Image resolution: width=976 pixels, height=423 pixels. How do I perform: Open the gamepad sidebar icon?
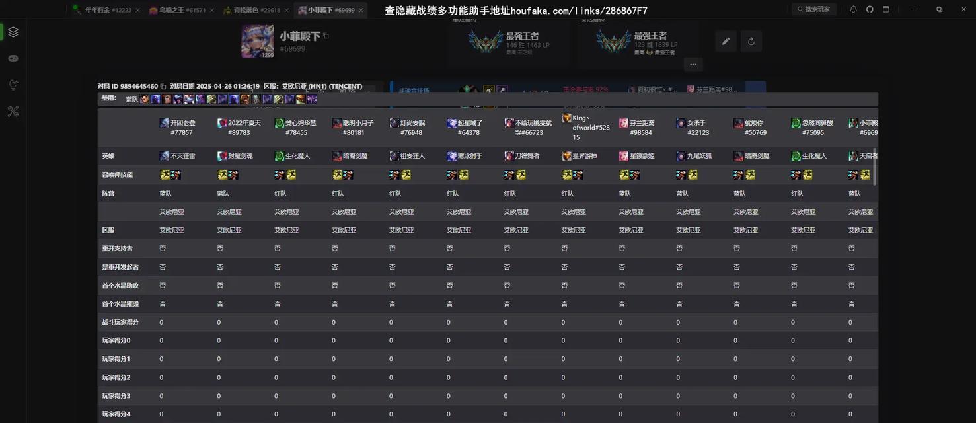[13, 58]
